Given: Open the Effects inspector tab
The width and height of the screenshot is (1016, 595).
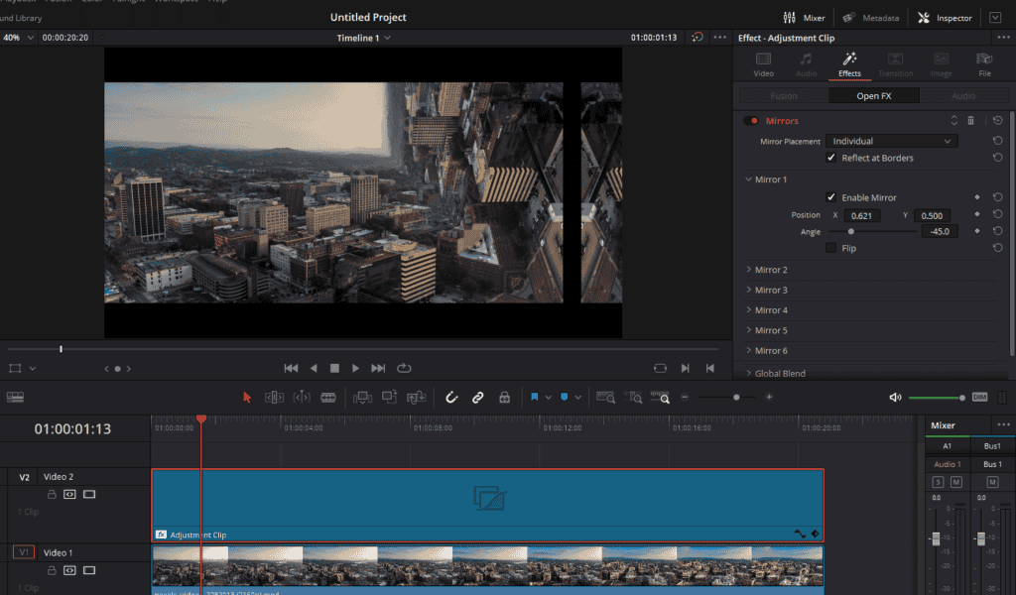Looking at the screenshot, I should pyautogui.click(x=849, y=64).
